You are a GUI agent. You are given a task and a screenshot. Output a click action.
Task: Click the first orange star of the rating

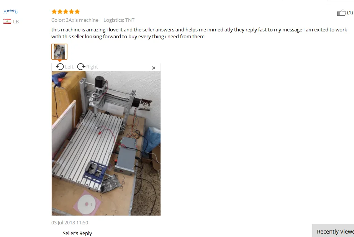54,11
